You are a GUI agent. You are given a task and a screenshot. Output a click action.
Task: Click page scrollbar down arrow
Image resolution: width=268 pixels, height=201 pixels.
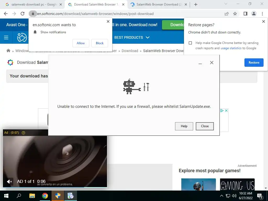coord(266,188)
